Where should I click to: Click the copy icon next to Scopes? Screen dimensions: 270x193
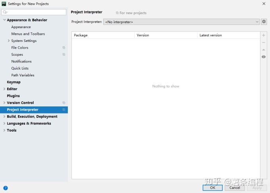click(x=64, y=55)
